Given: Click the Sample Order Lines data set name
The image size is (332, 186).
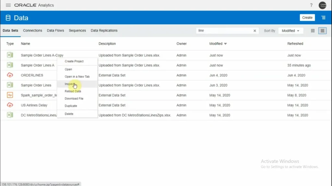Looking at the screenshot, I should (x=36, y=85).
